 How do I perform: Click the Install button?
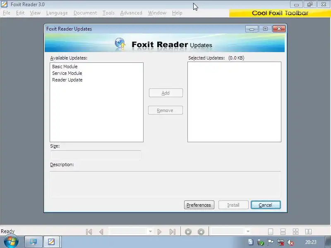tap(233, 205)
